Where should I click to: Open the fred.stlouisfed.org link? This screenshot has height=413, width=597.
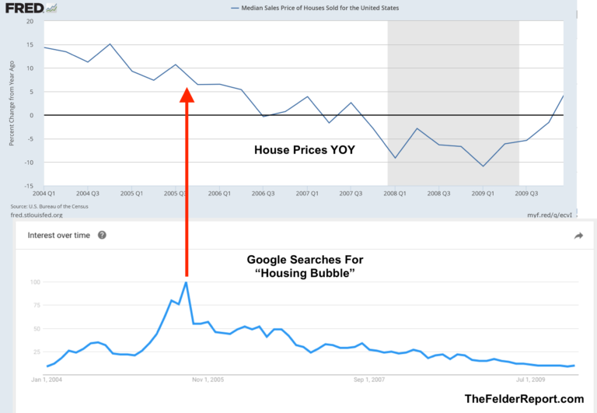pos(37,215)
